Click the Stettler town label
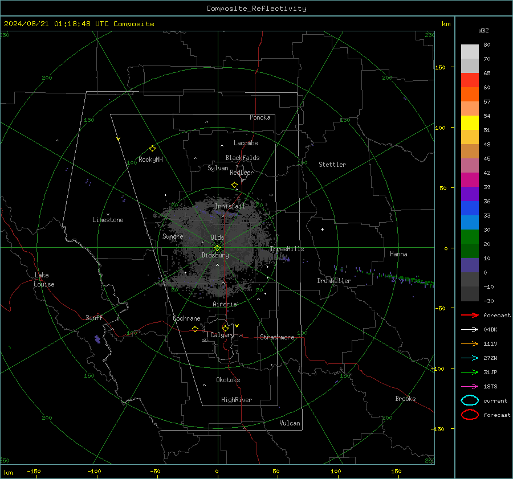 tap(332, 165)
